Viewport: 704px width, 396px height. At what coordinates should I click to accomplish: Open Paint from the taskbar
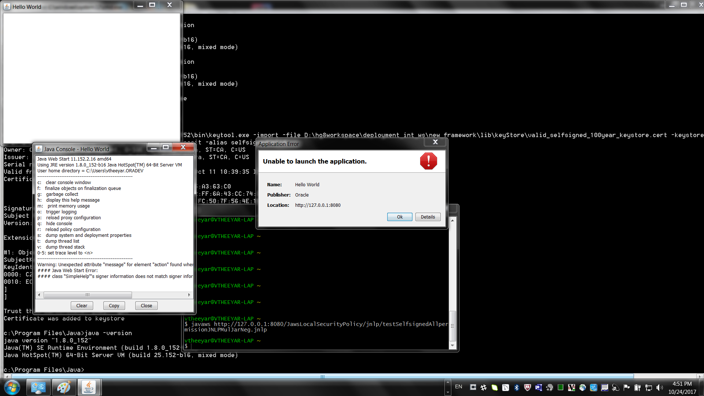(63, 387)
